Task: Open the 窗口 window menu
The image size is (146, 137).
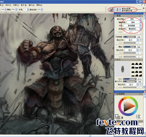Action: 31,5
